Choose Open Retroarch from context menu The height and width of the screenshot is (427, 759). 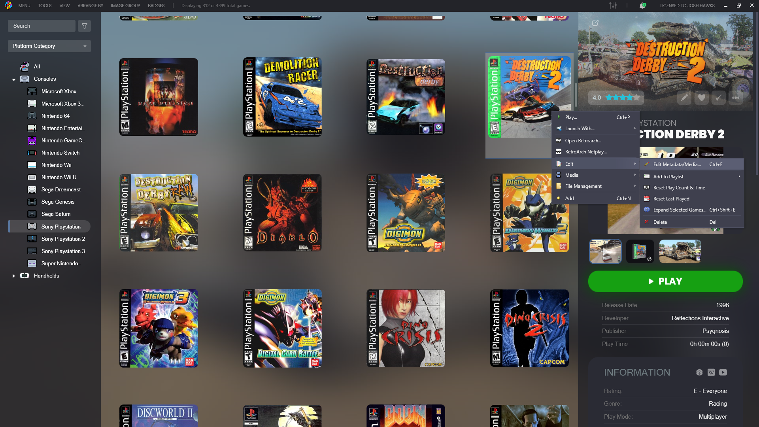(596, 141)
